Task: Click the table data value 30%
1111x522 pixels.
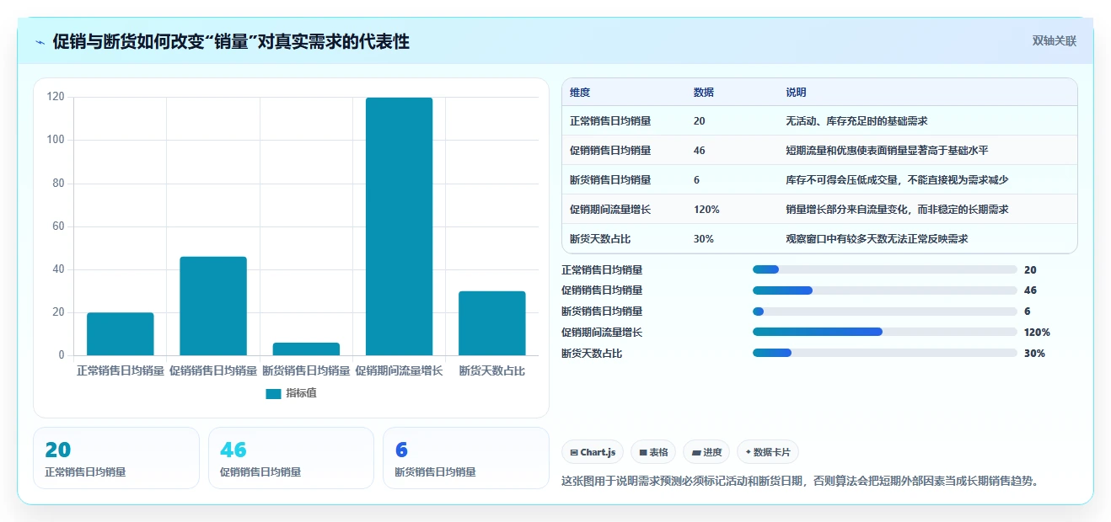Action: tap(704, 239)
